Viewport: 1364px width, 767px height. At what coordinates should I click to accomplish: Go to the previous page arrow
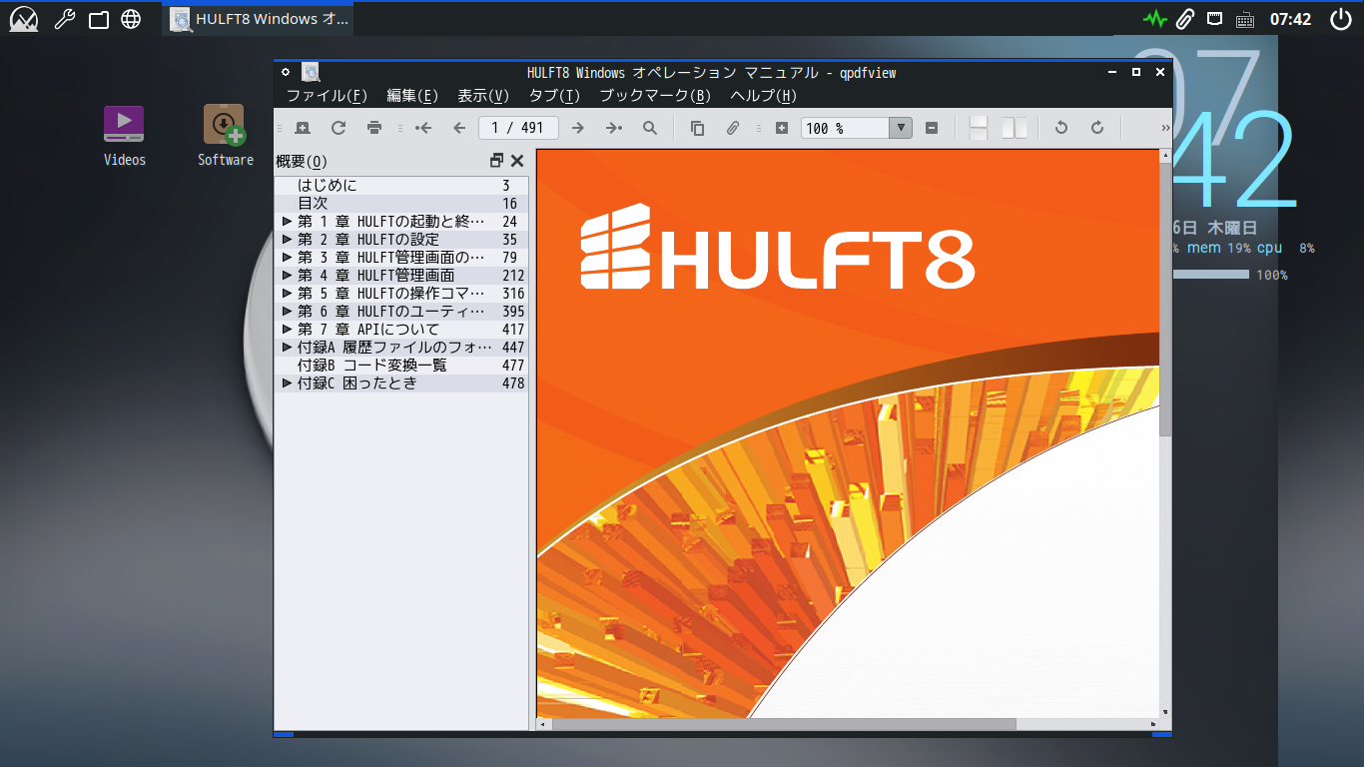tap(459, 128)
